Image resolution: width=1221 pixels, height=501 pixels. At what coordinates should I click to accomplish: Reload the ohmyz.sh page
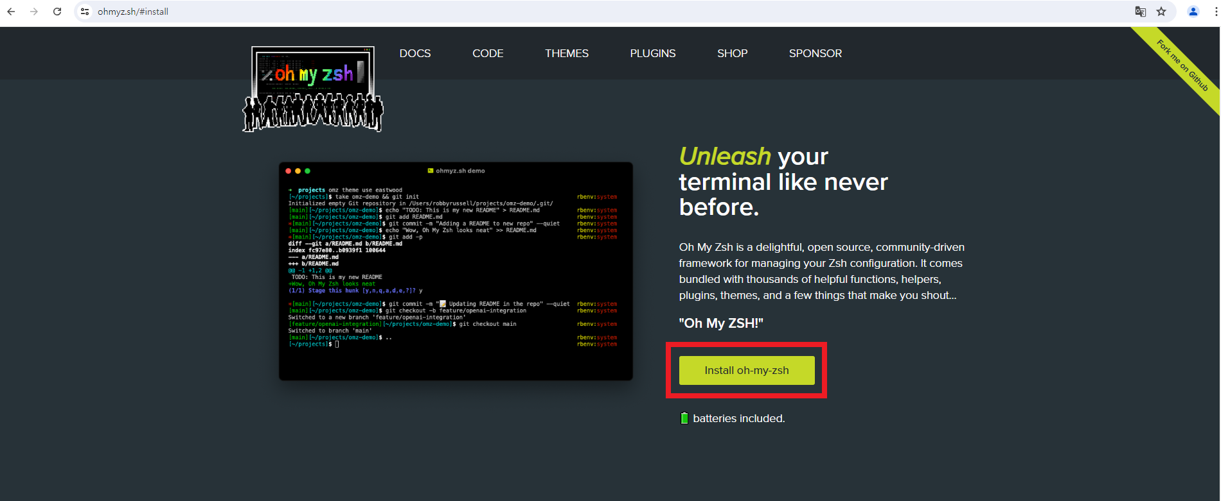tap(57, 12)
